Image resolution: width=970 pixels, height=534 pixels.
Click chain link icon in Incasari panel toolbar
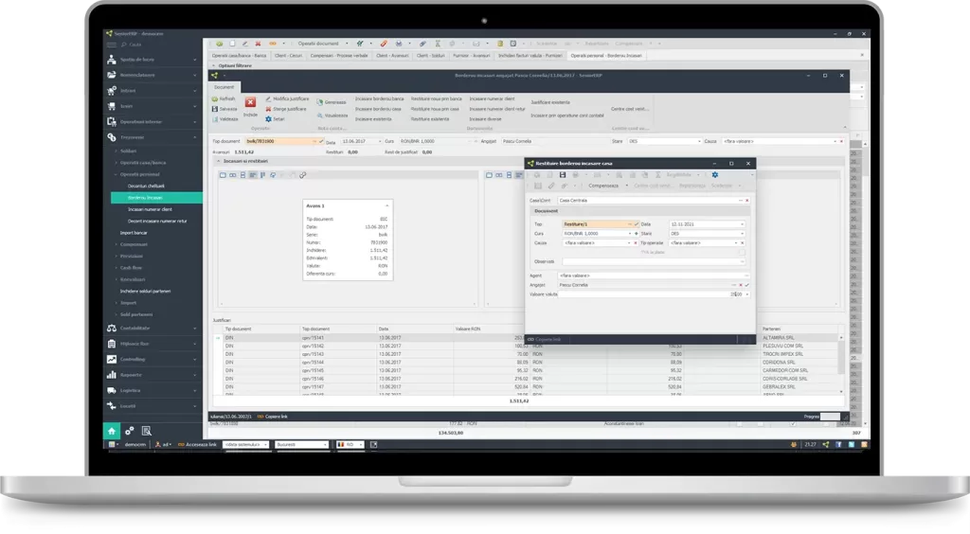coord(302,175)
